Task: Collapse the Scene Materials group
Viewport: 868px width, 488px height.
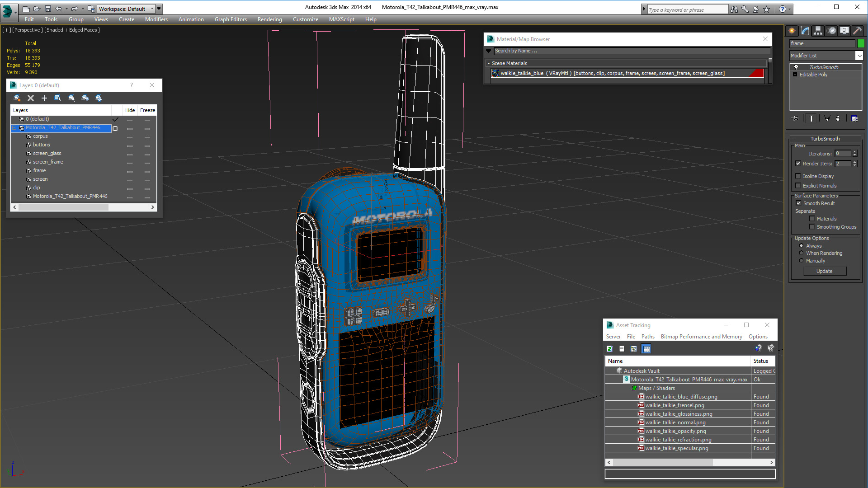Action: pos(489,63)
